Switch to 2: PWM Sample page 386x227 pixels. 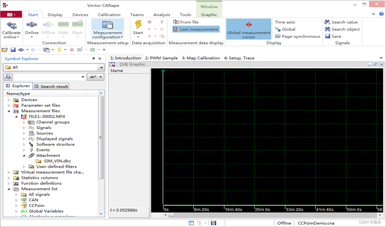pyautogui.click(x=161, y=58)
